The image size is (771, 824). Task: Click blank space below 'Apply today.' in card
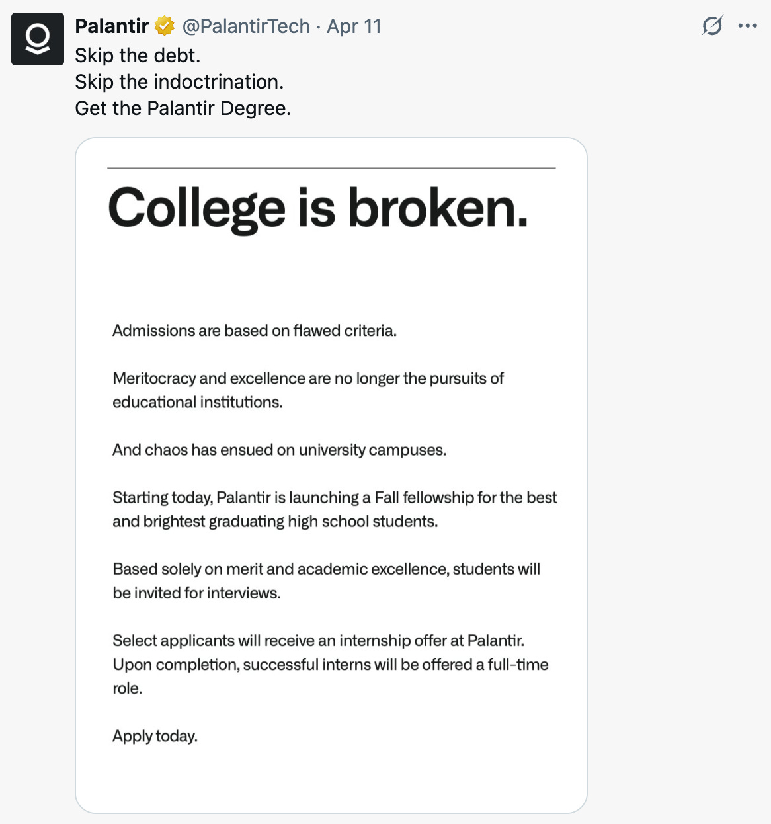click(x=331, y=780)
